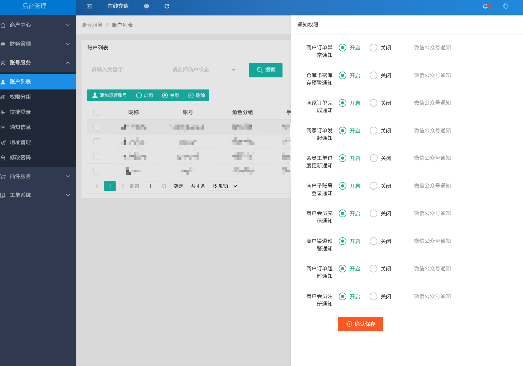Viewport: 523px width, 366px height.
Task: Select 关闭 for 商户子账号登录通知
Action: 373,186
